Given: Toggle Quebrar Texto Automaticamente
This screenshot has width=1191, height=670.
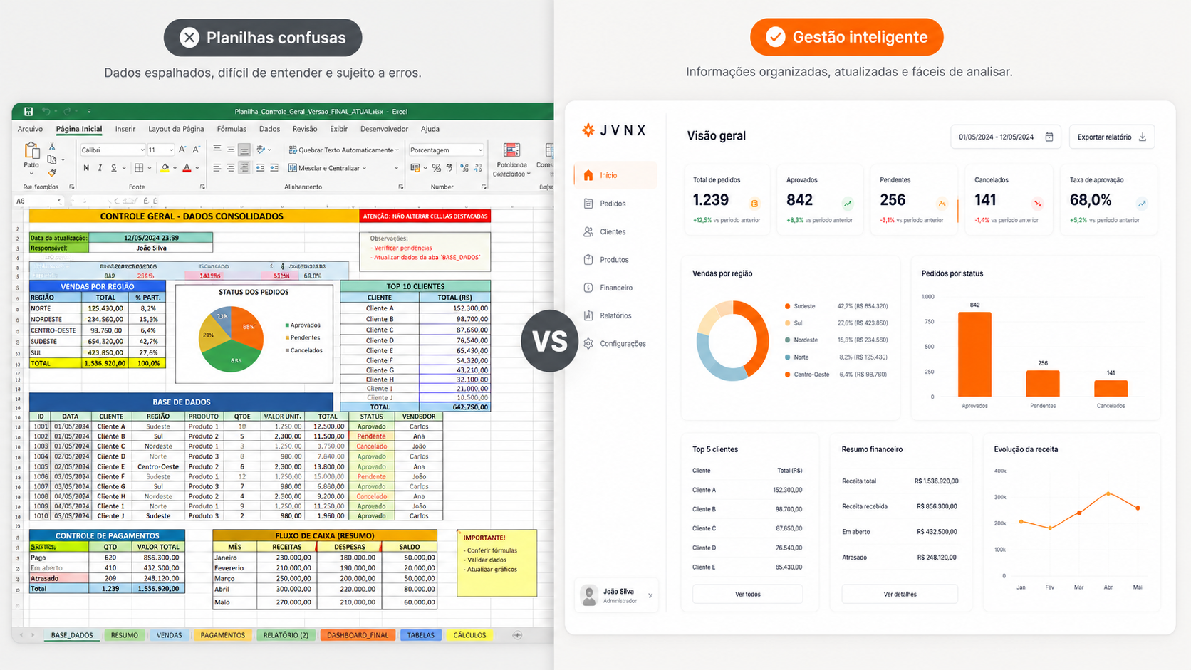Looking at the screenshot, I should (x=343, y=150).
